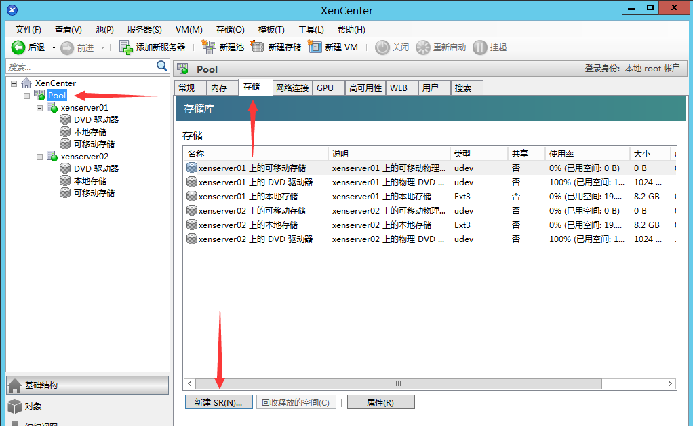The width and height of the screenshot is (693, 426).
Task: Click the green Back arrow icon
Action: [x=18, y=47]
